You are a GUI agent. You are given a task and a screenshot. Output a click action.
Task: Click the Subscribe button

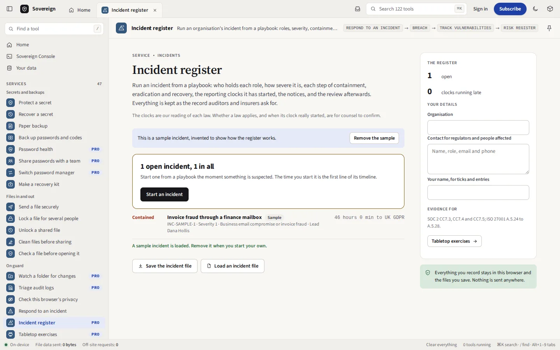click(x=510, y=9)
